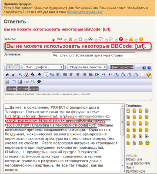
Task: Click the video camera icon in toolbar
Action: point(39,82)
